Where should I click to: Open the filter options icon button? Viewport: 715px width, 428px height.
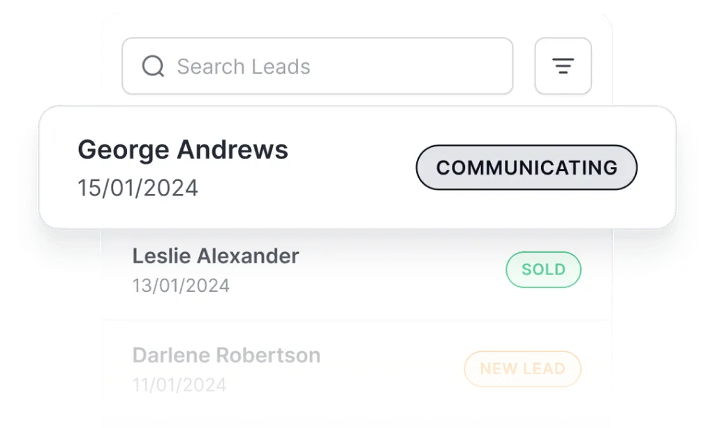click(563, 66)
